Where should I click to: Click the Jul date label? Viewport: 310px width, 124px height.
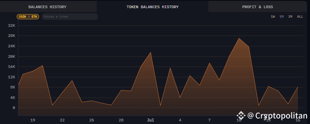pyautogui.click(x=151, y=120)
